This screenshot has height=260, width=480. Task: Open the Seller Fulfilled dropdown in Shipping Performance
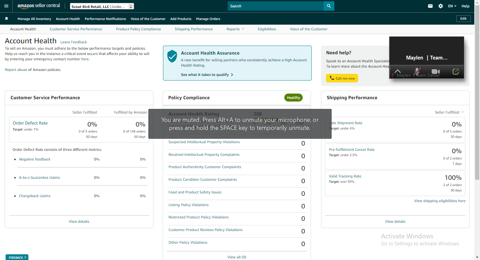point(449,112)
